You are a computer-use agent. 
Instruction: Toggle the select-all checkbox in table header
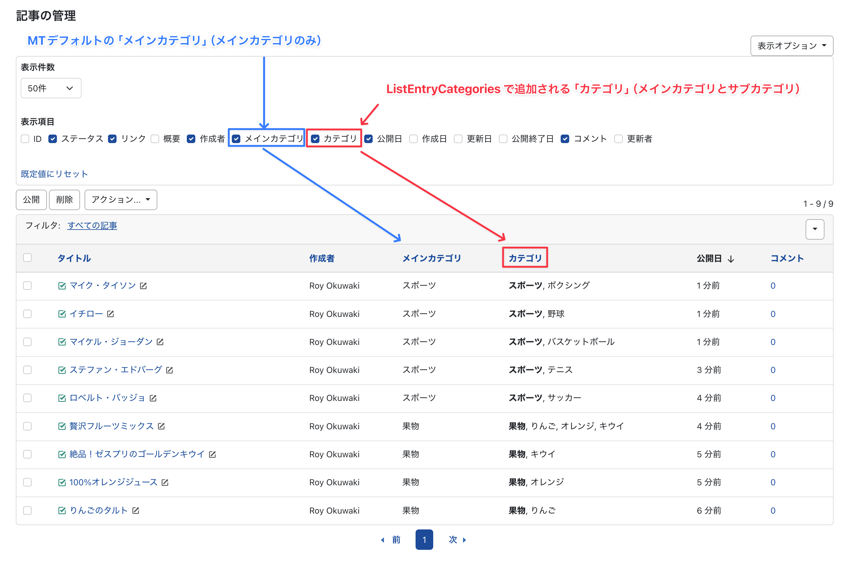pyautogui.click(x=28, y=258)
